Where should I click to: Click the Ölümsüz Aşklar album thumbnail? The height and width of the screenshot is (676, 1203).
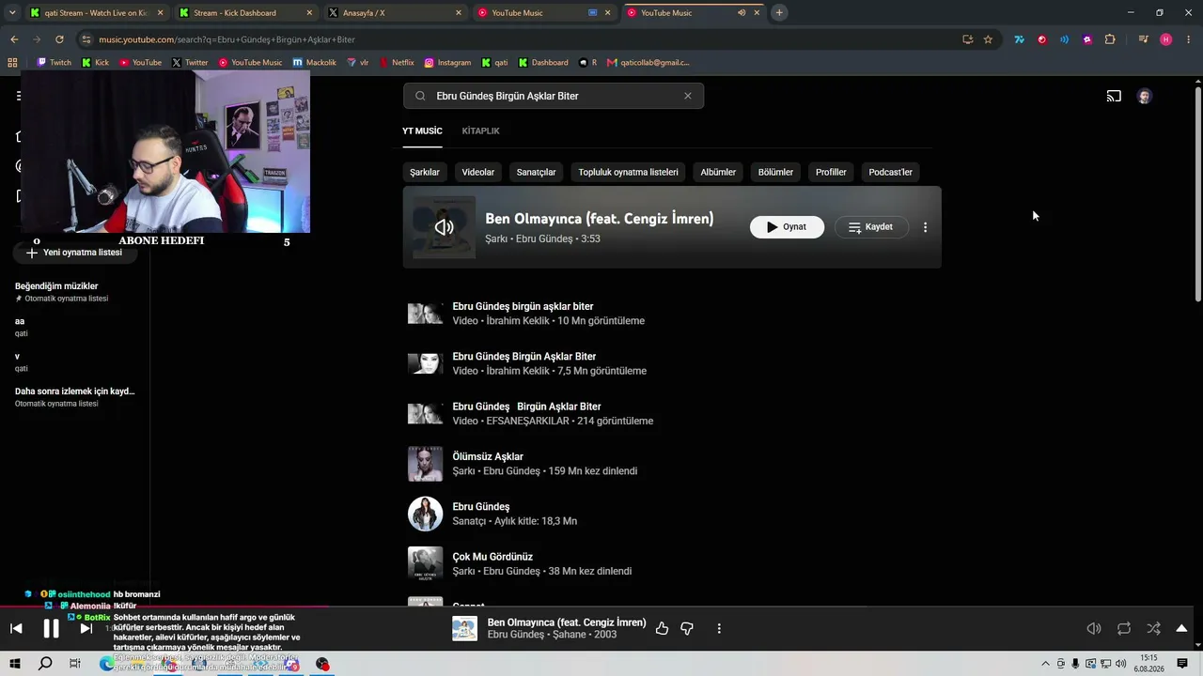(425, 464)
